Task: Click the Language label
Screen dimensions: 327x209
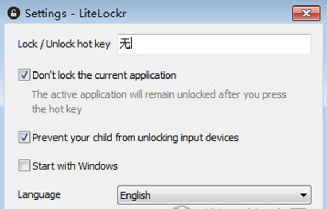Action: tap(39, 195)
